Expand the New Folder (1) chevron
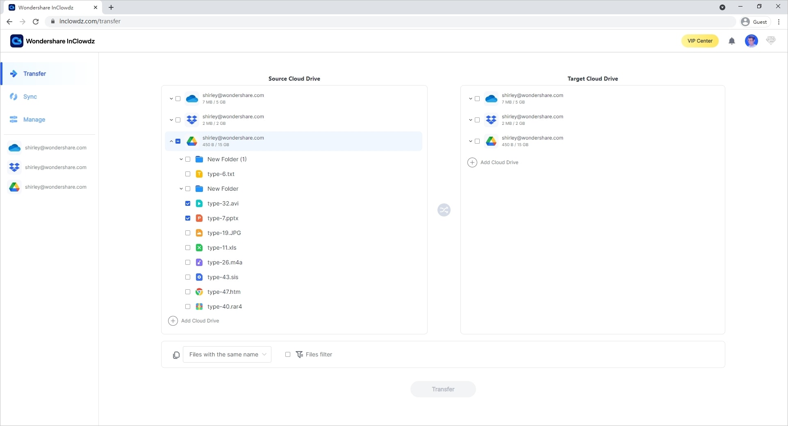788x426 pixels. click(181, 159)
